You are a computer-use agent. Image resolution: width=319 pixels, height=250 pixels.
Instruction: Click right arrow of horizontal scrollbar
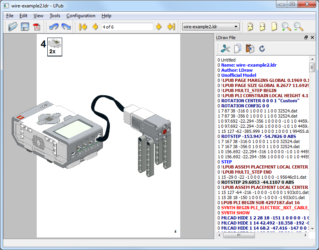tap(306, 236)
